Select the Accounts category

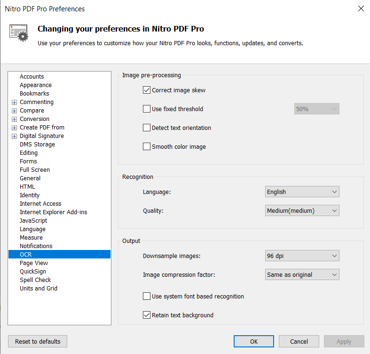[x=32, y=77]
